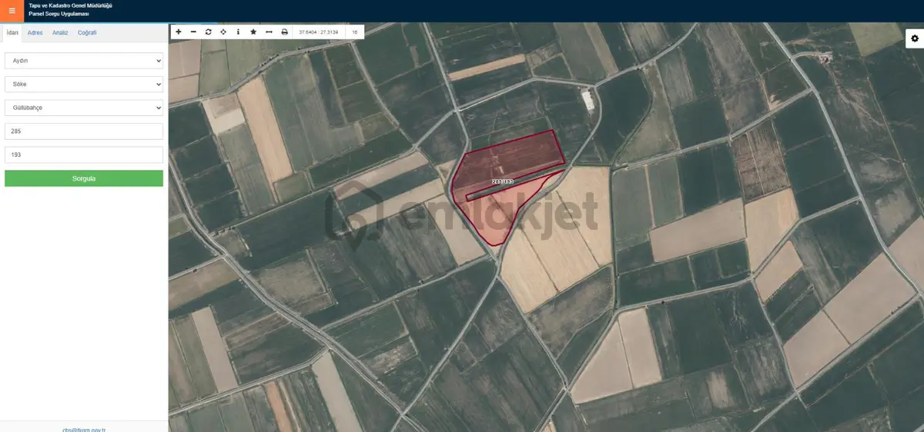The image size is (924, 432).
Task: Click the green Sorgula button
Action: (x=84, y=178)
